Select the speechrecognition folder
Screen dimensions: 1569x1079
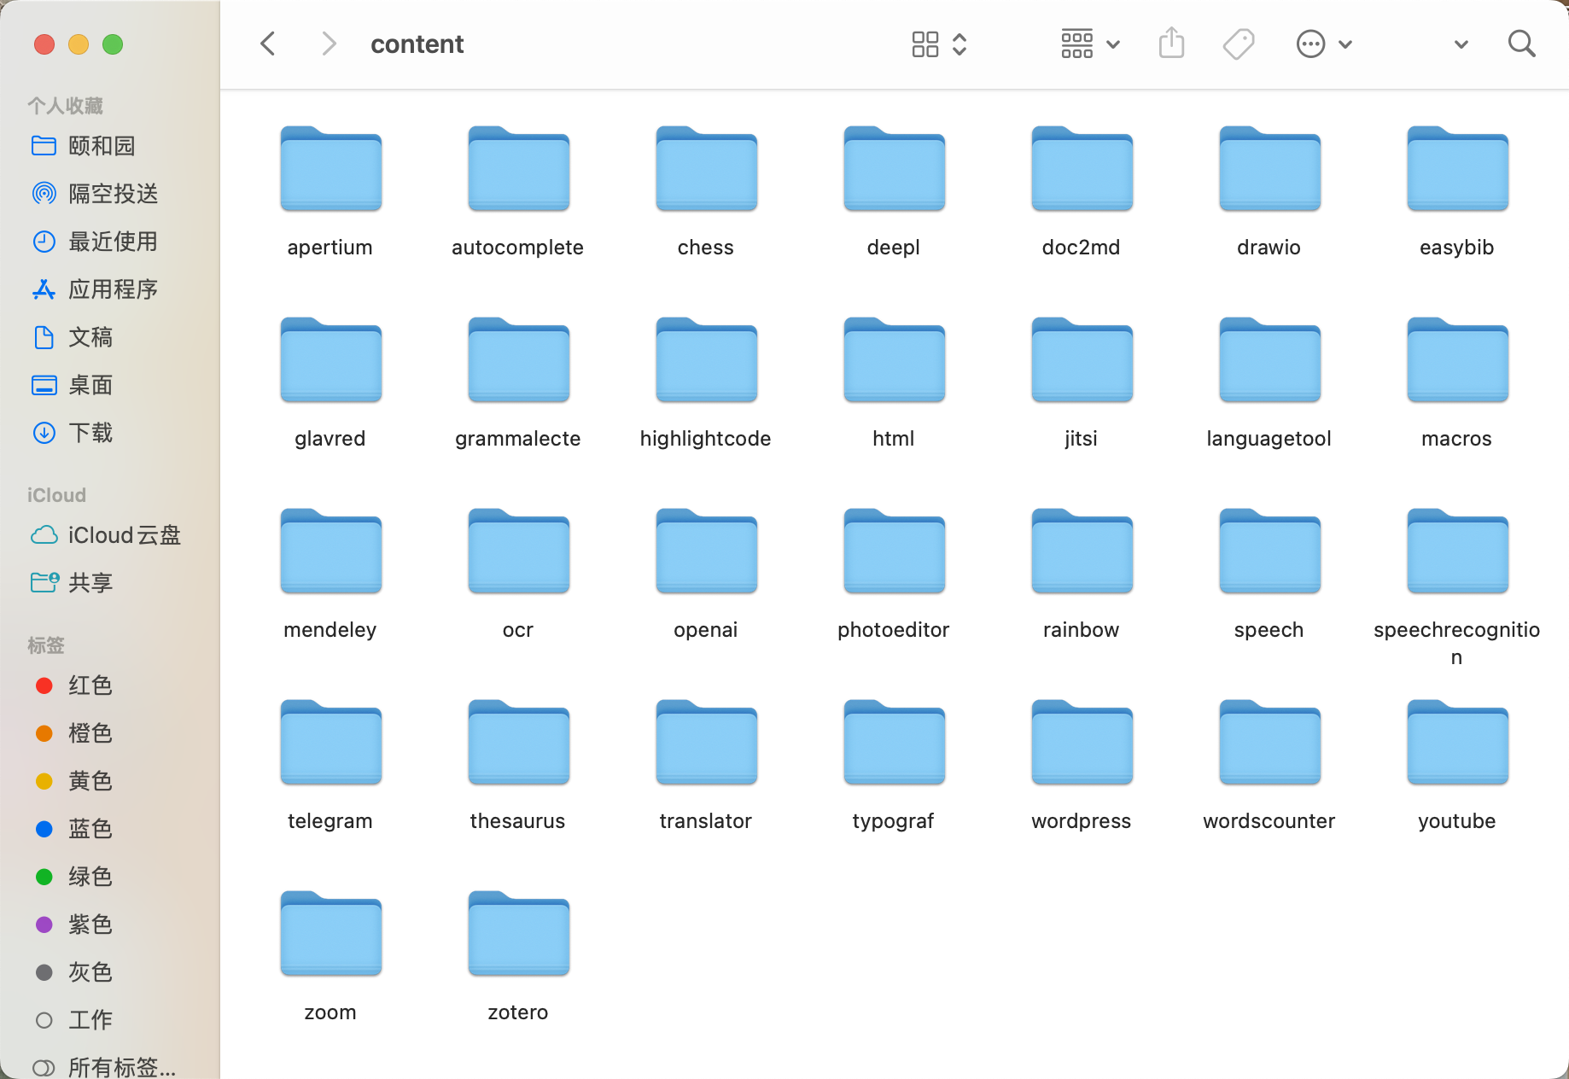1457,551
